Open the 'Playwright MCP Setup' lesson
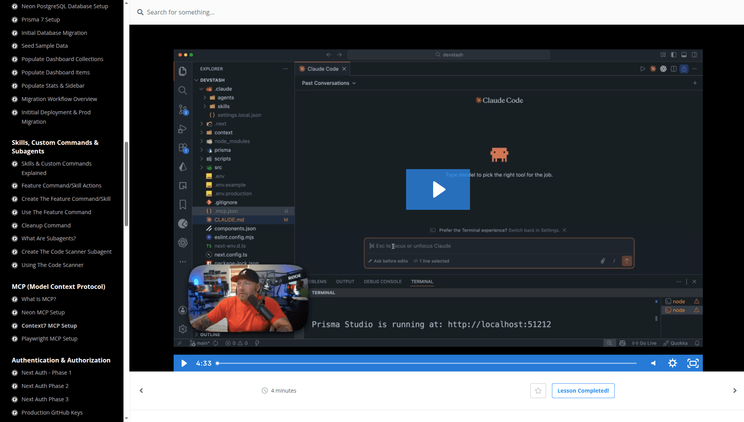The height and width of the screenshot is (422, 744). tap(49, 339)
